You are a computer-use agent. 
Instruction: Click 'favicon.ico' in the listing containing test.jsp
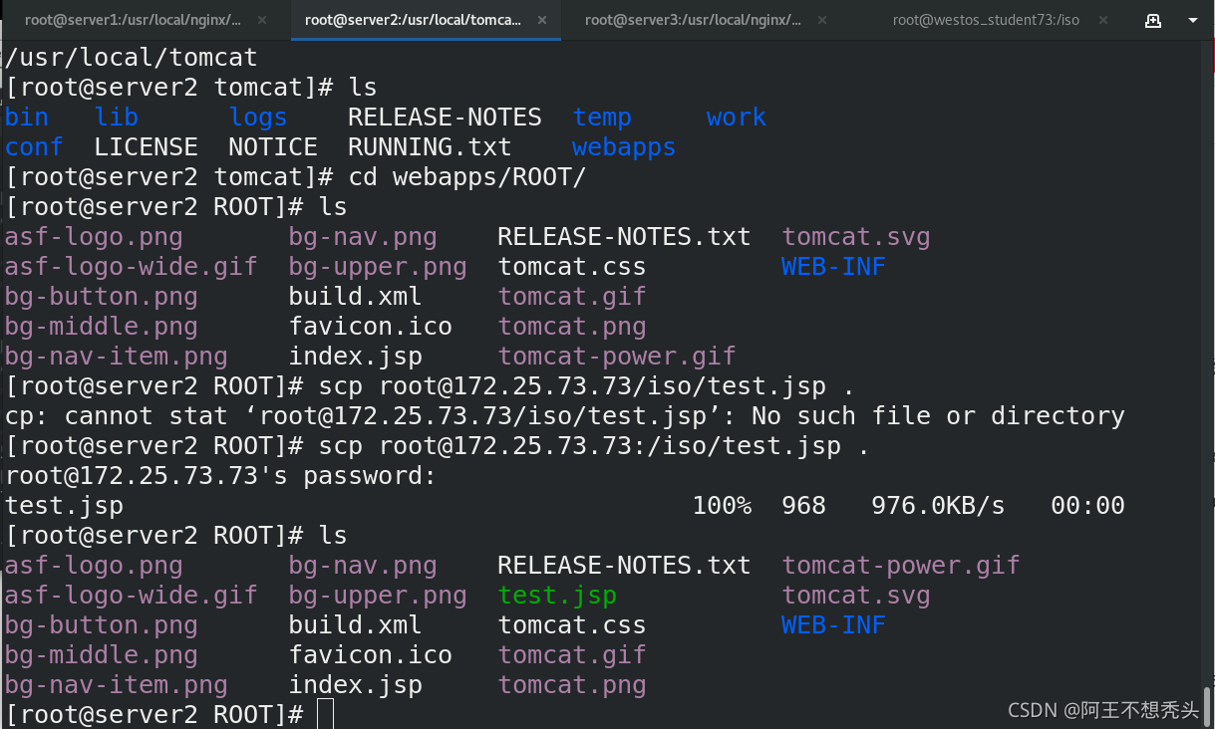tap(371, 655)
